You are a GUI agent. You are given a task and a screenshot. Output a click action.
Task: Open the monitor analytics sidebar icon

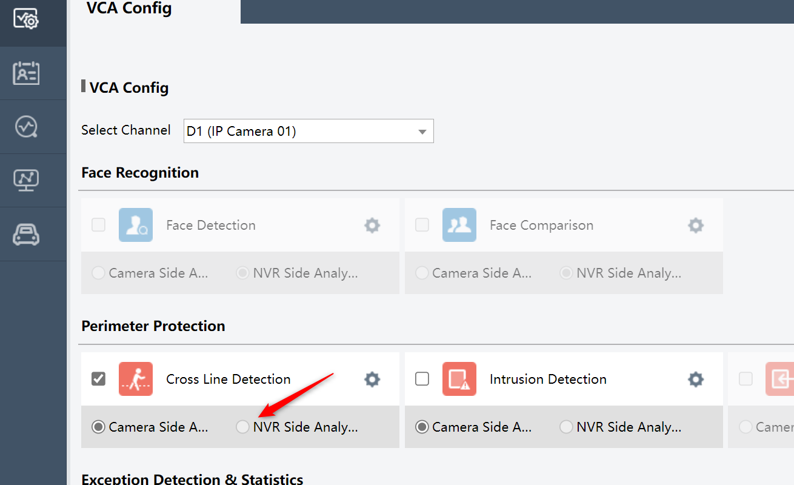point(26,180)
